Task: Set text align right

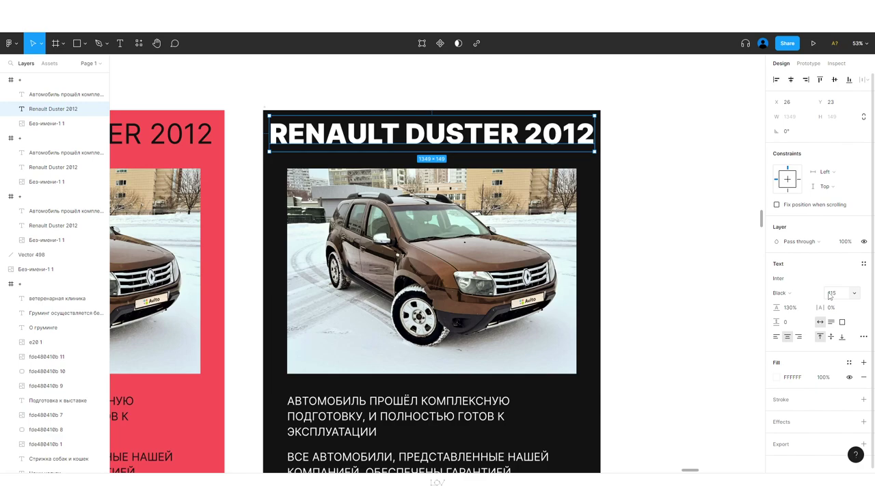Action: 798,336
